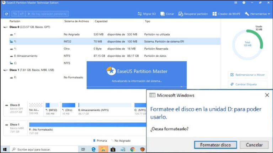
Task: Click Cambiar Etiqueta button
Action: 247,84
